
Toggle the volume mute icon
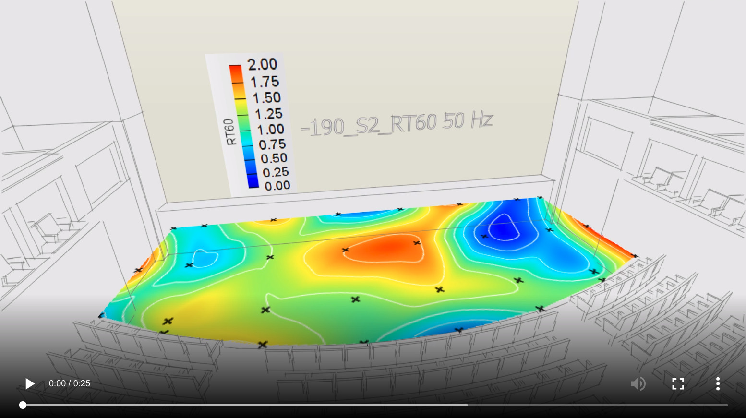point(638,384)
